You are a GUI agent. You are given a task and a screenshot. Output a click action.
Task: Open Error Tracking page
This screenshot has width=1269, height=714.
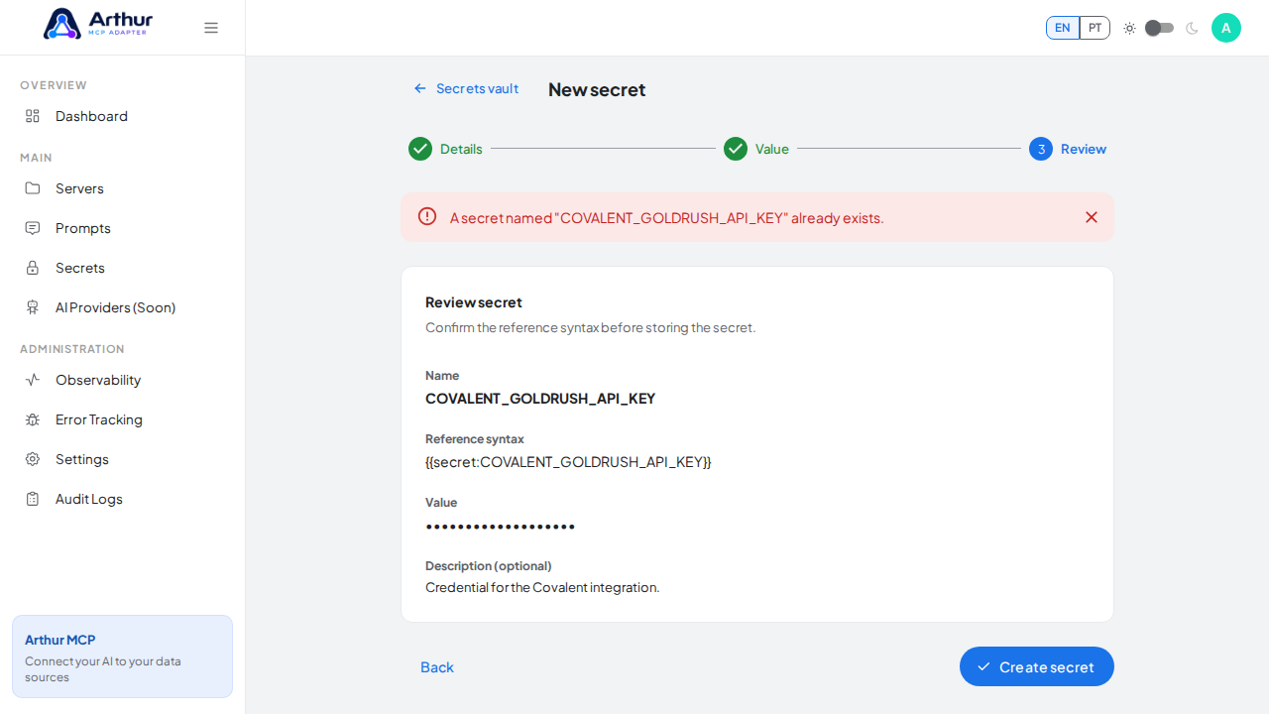pyautogui.click(x=122, y=419)
